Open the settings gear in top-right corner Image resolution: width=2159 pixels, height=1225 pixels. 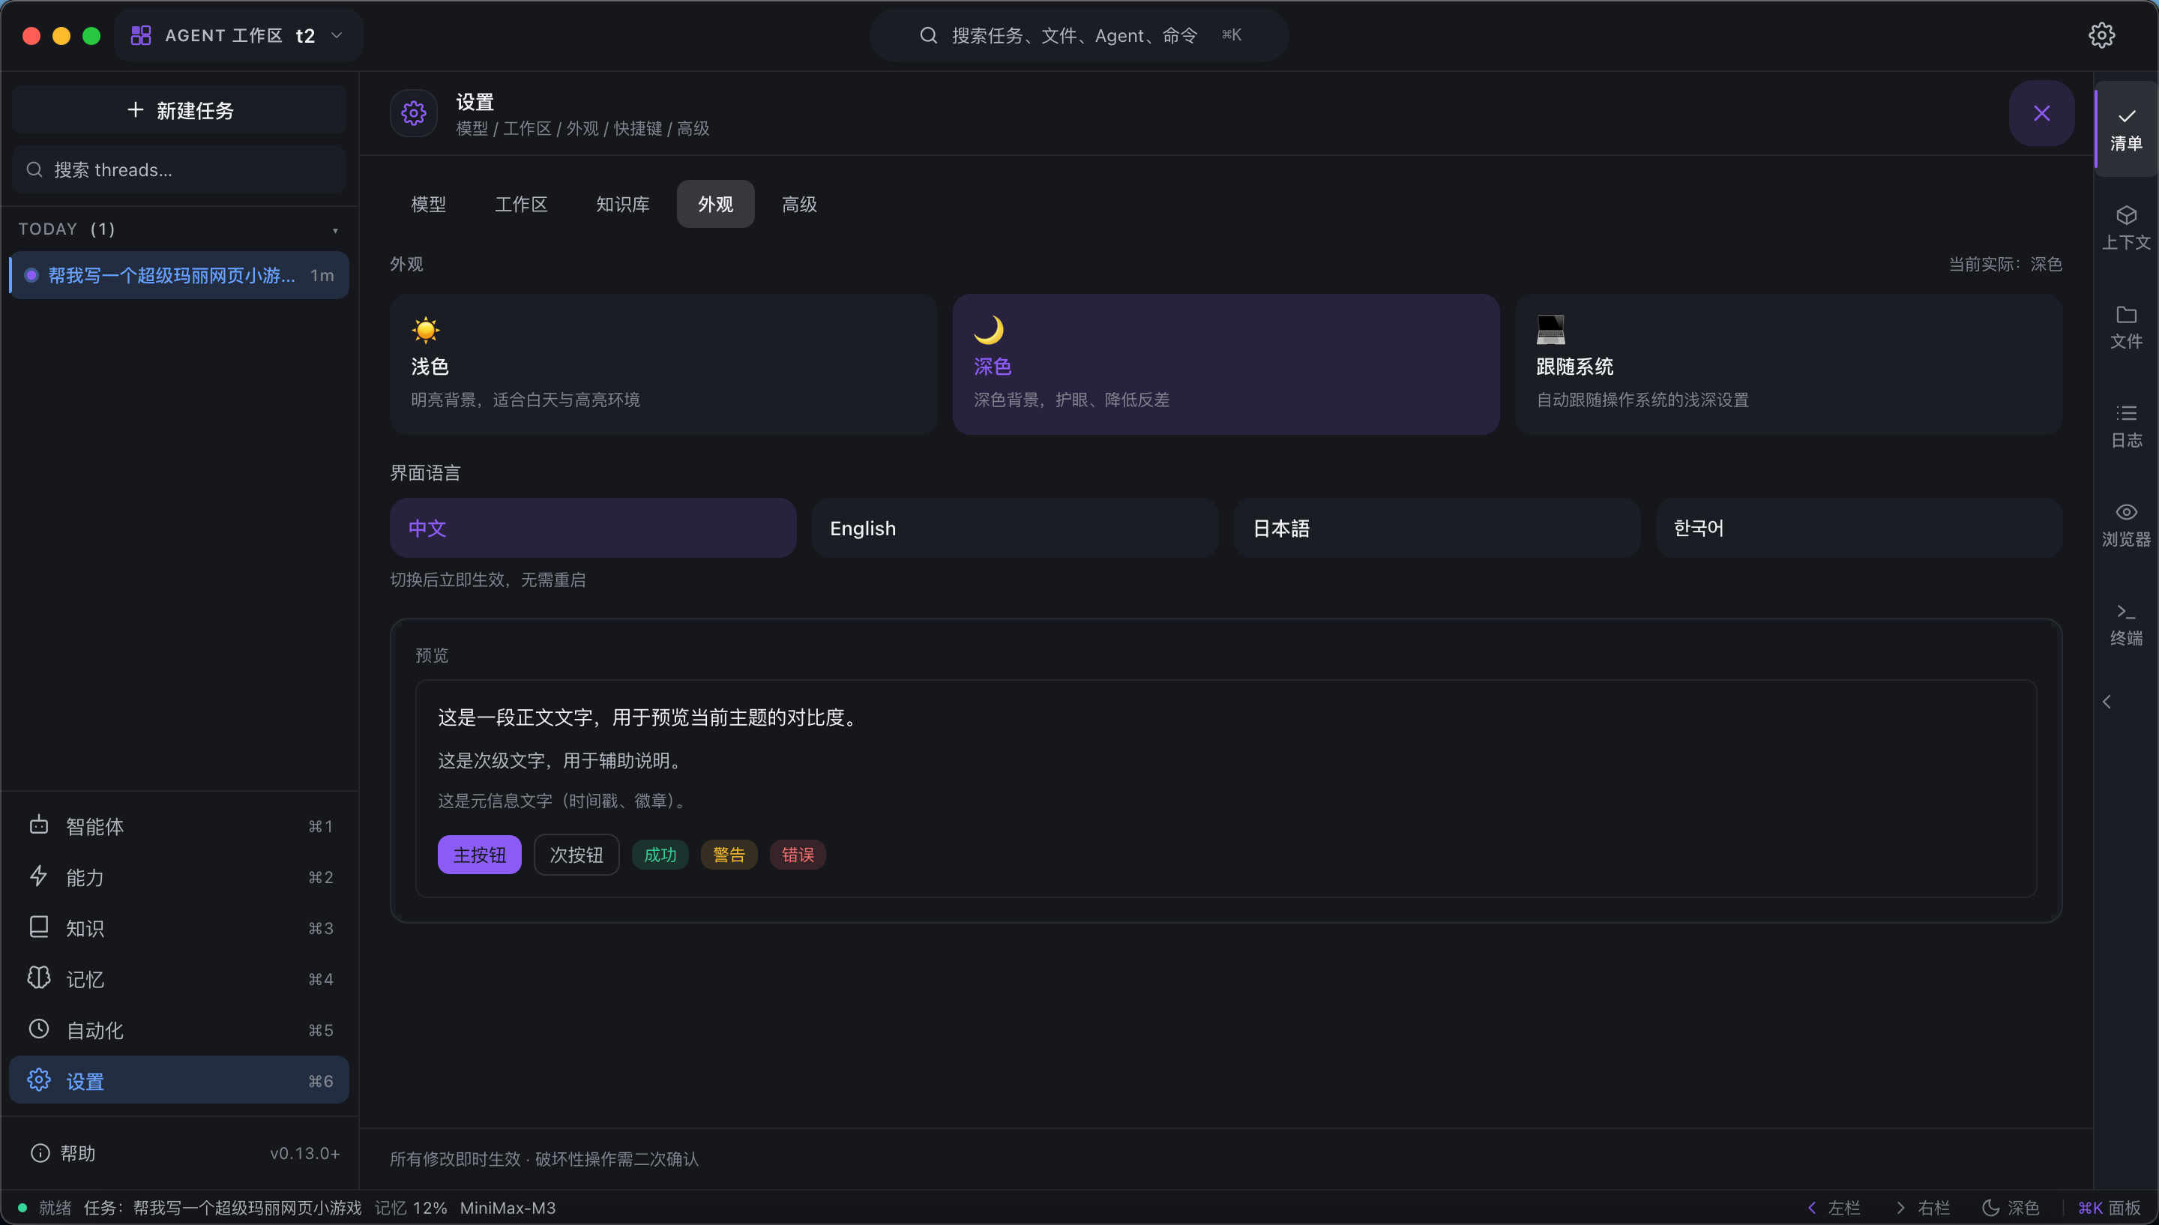pyautogui.click(x=2101, y=35)
